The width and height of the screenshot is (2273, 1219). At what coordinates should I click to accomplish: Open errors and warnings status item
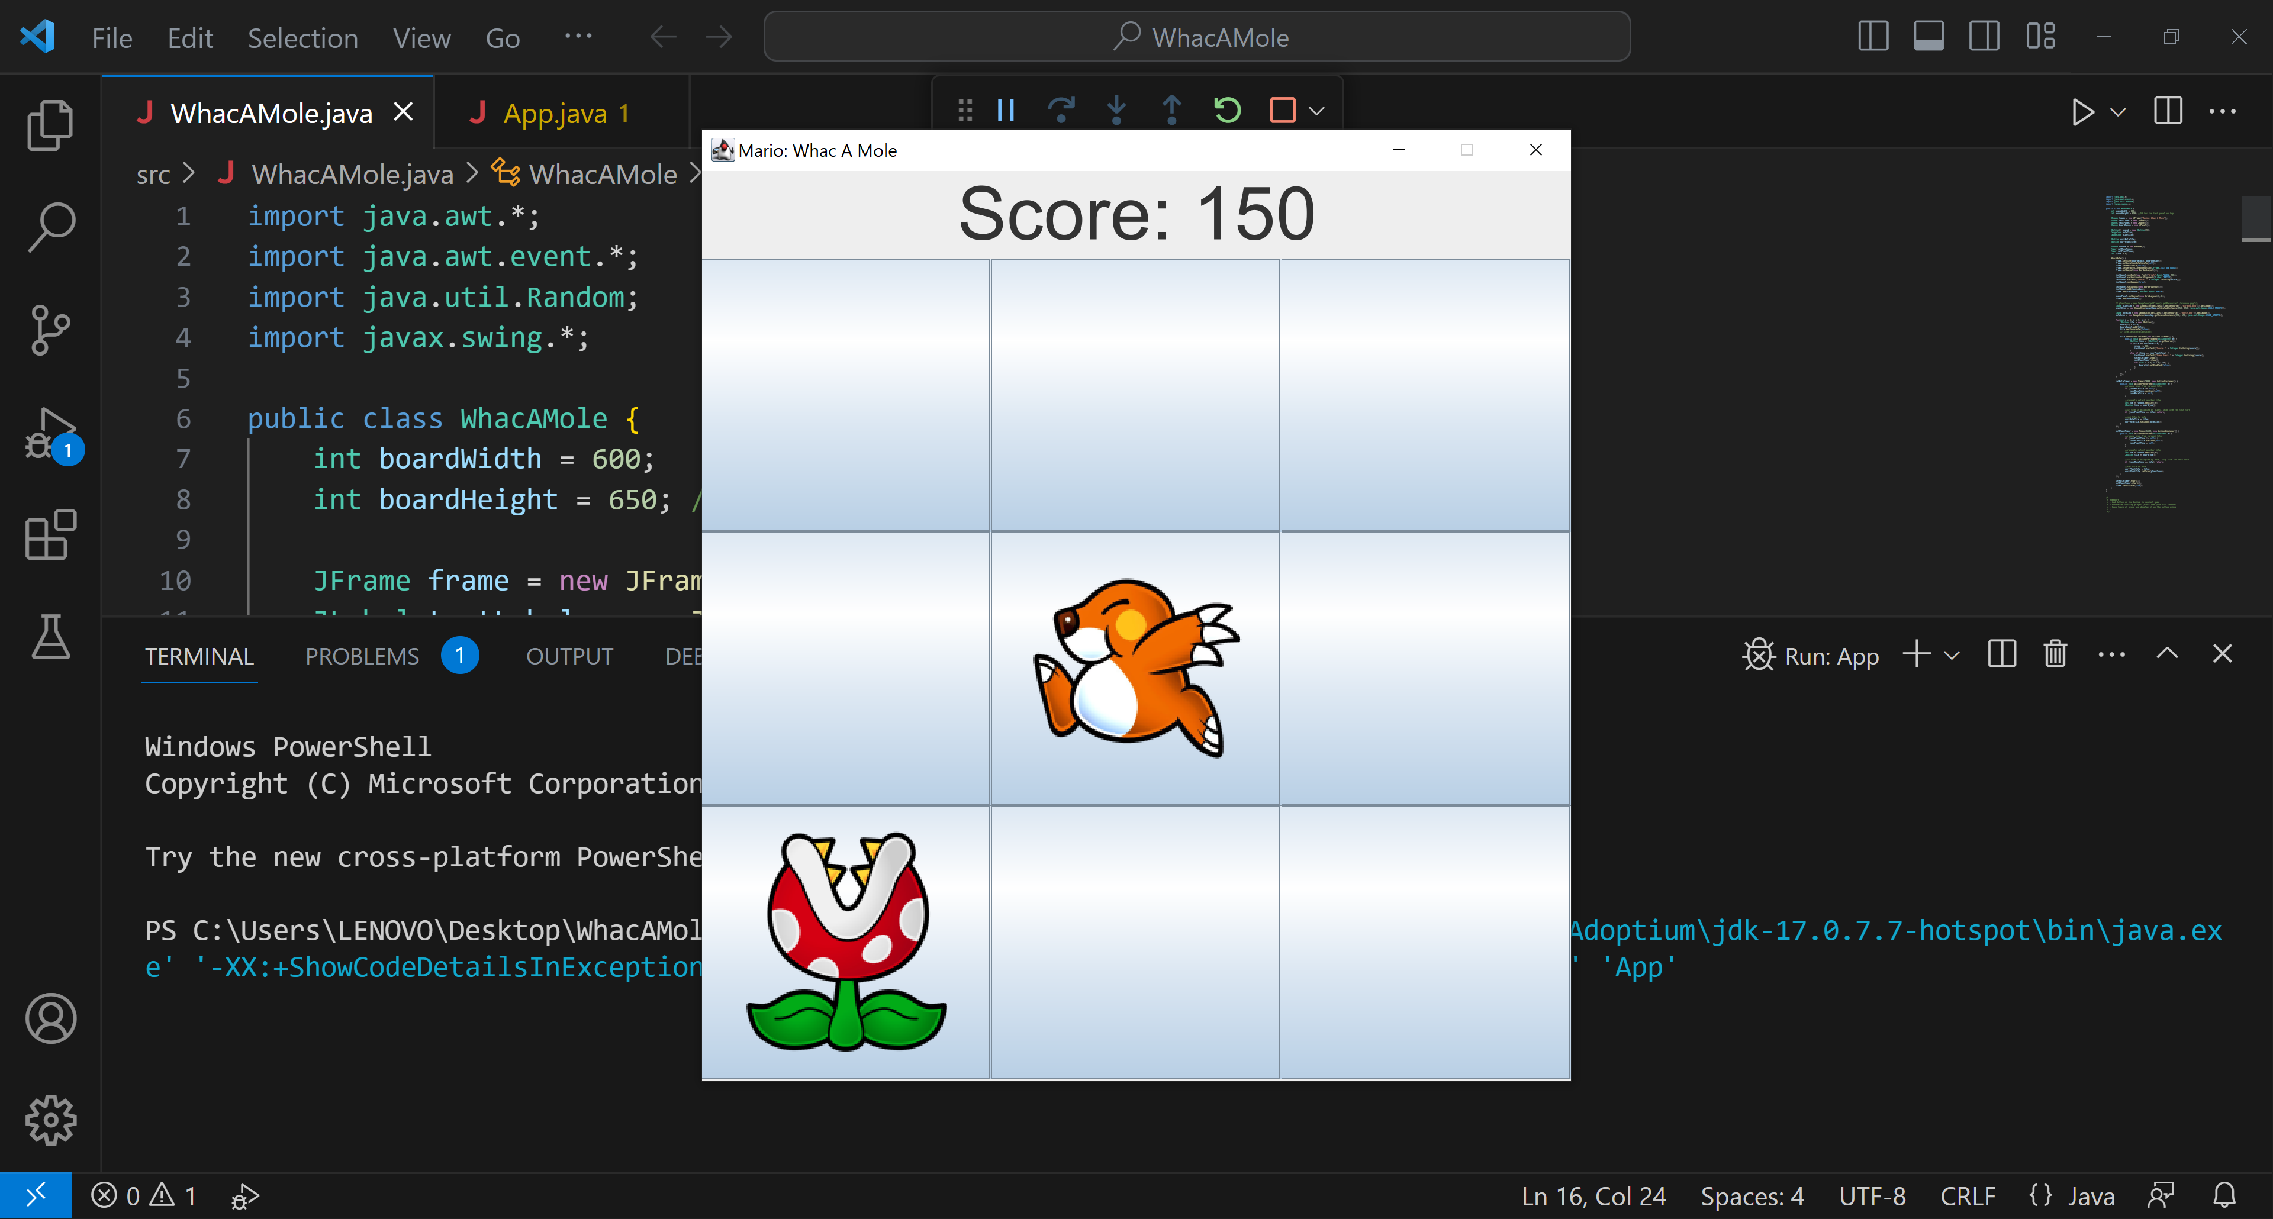tap(143, 1196)
